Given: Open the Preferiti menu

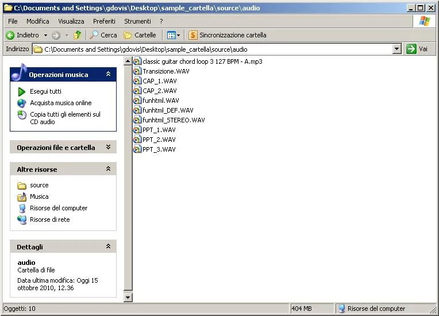Looking at the screenshot, I should click(104, 21).
